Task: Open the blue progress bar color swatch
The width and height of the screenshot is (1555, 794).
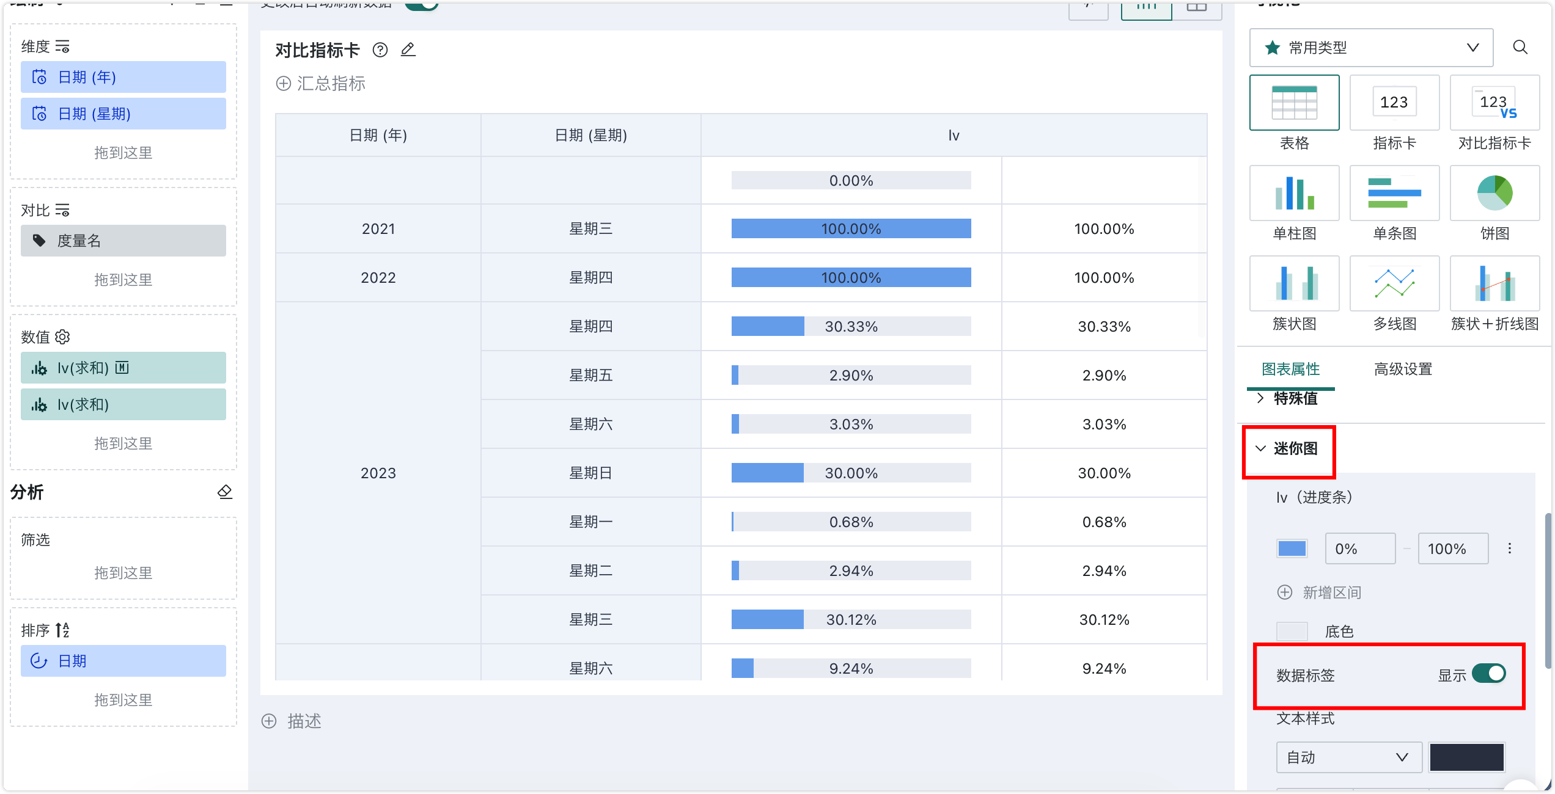Action: (1292, 548)
